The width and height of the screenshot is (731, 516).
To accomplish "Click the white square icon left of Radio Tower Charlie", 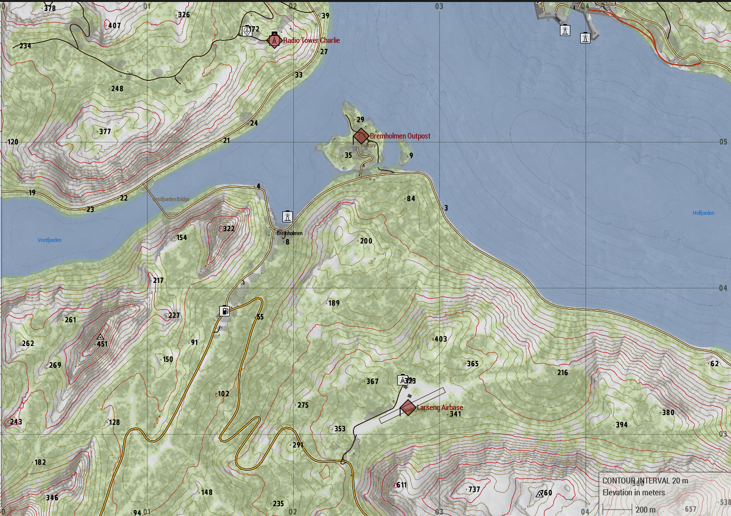I will tap(247, 31).
